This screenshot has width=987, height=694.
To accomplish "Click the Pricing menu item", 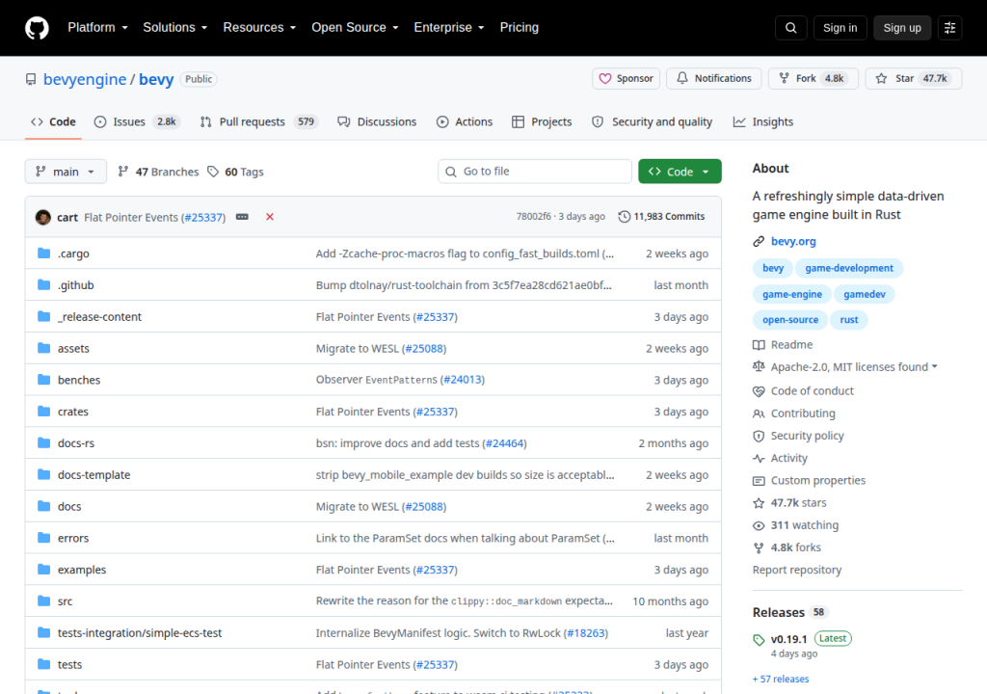I will click(x=520, y=28).
